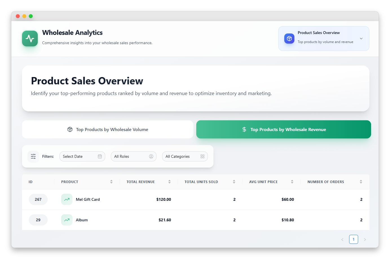Click the user icon in All Roles
390x259 pixels.
point(151,156)
